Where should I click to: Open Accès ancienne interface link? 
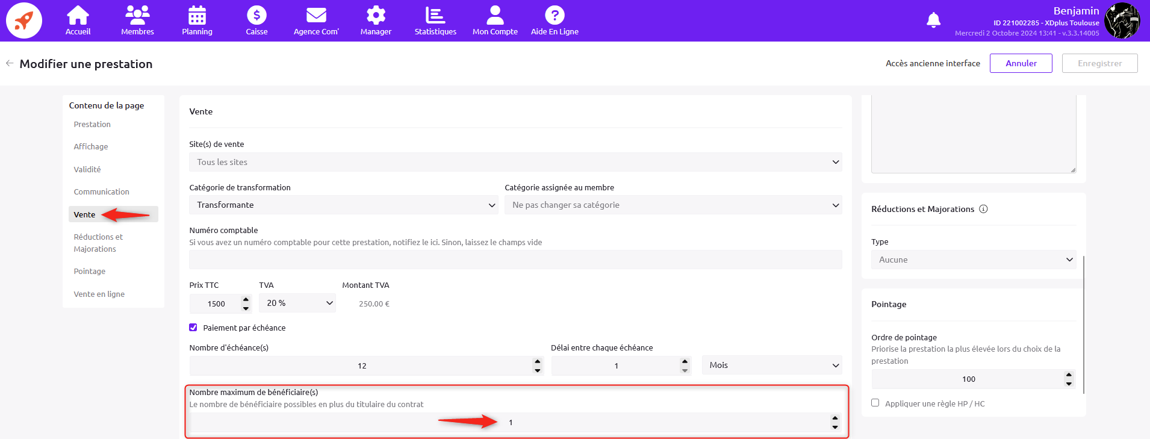(932, 63)
